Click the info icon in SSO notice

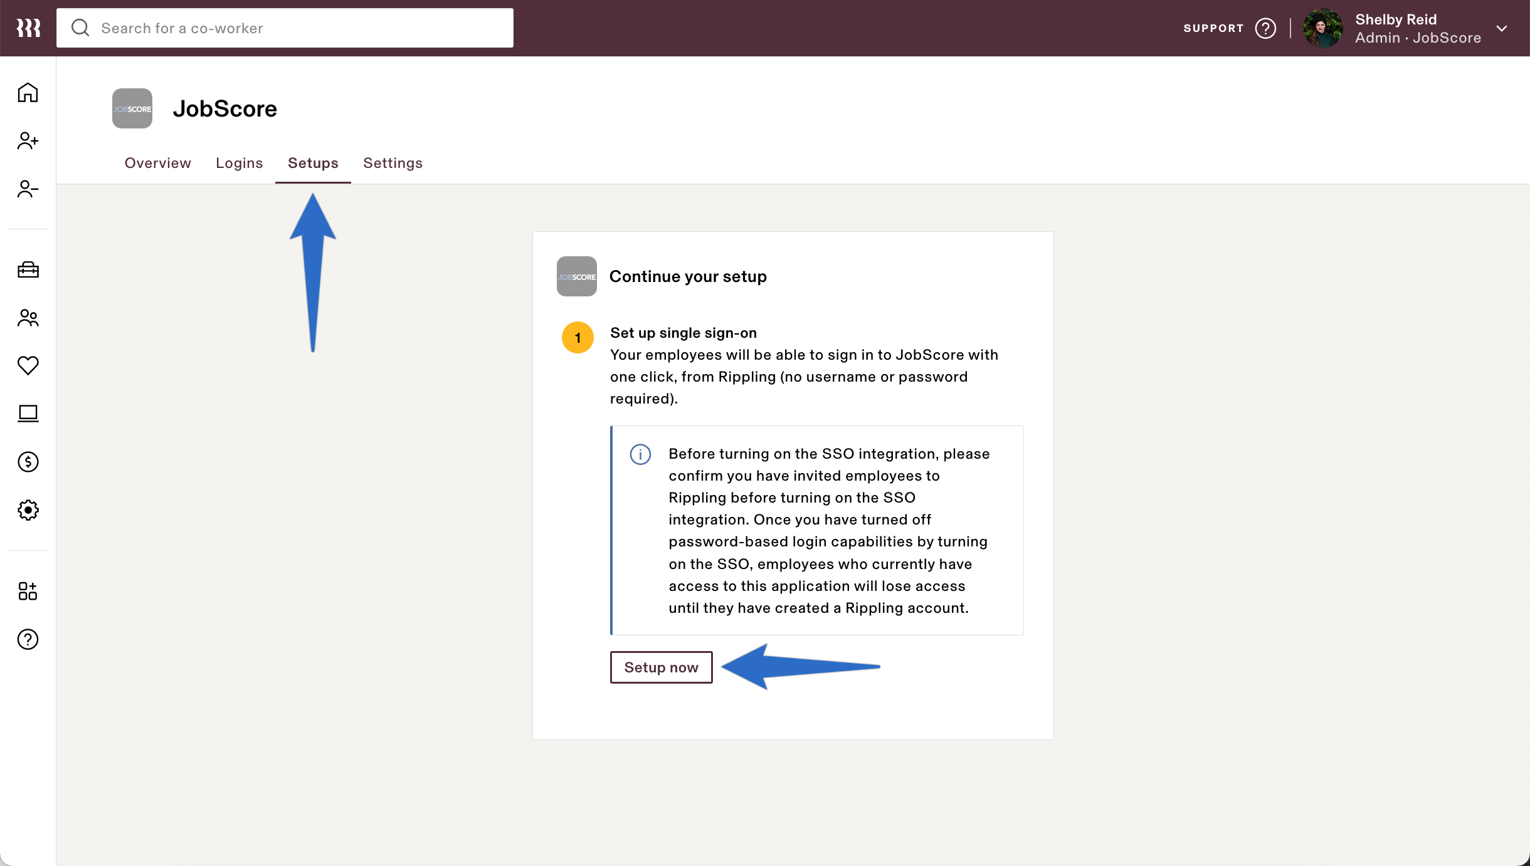coord(640,454)
